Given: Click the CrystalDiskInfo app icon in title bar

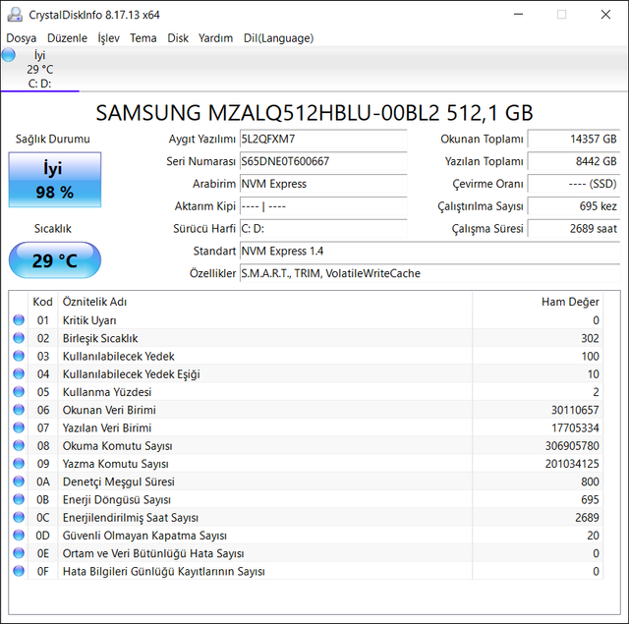Looking at the screenshot, I should coord(15,15).
